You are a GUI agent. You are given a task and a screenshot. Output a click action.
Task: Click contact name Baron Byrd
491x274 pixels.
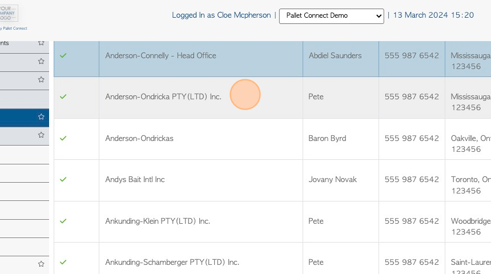(327, 138)
